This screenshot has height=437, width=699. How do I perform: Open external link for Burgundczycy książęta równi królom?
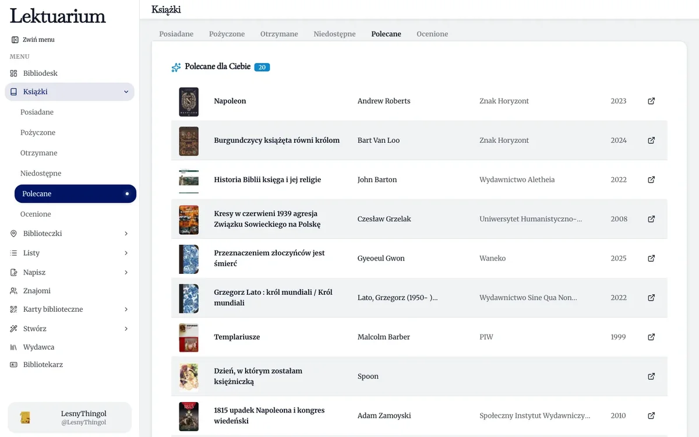point(651,140)
